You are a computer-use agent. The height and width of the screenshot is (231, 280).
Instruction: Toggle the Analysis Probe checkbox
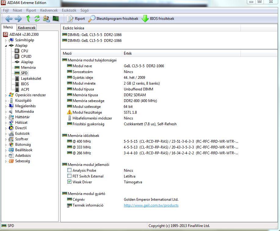[x=69, y=170]
